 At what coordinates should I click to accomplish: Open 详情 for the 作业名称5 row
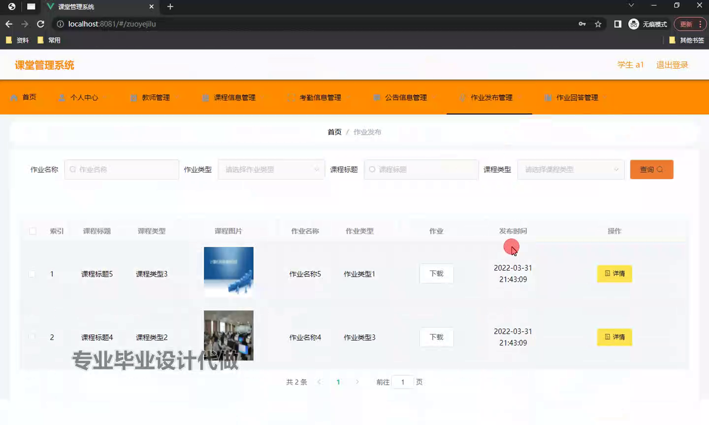(614, 273)
